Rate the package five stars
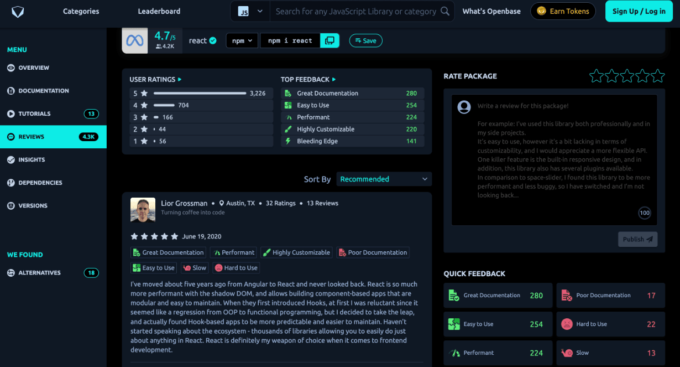This screenshot has height=367, width=680. (657, 76)
